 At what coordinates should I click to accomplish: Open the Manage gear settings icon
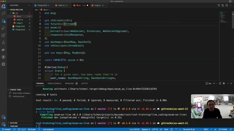click(x=3, y=124)
